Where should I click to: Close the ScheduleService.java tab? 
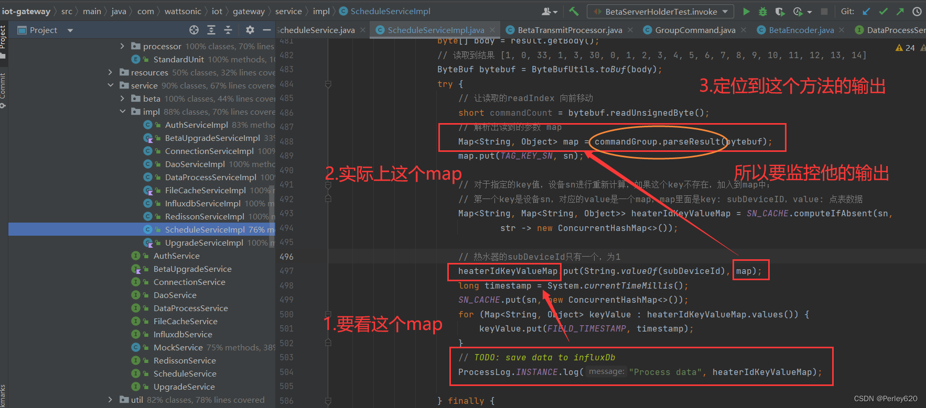363,30
